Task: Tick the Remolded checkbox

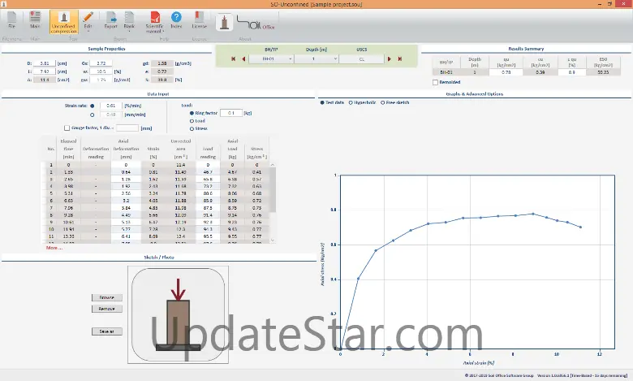Action: [435, 82]
